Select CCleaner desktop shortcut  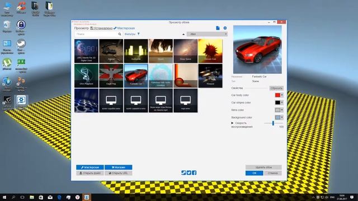pyautogui.click(x=21, y=8)
